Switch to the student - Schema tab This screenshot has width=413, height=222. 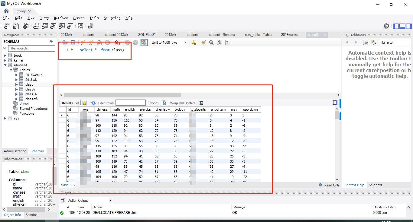click(222, 35)
